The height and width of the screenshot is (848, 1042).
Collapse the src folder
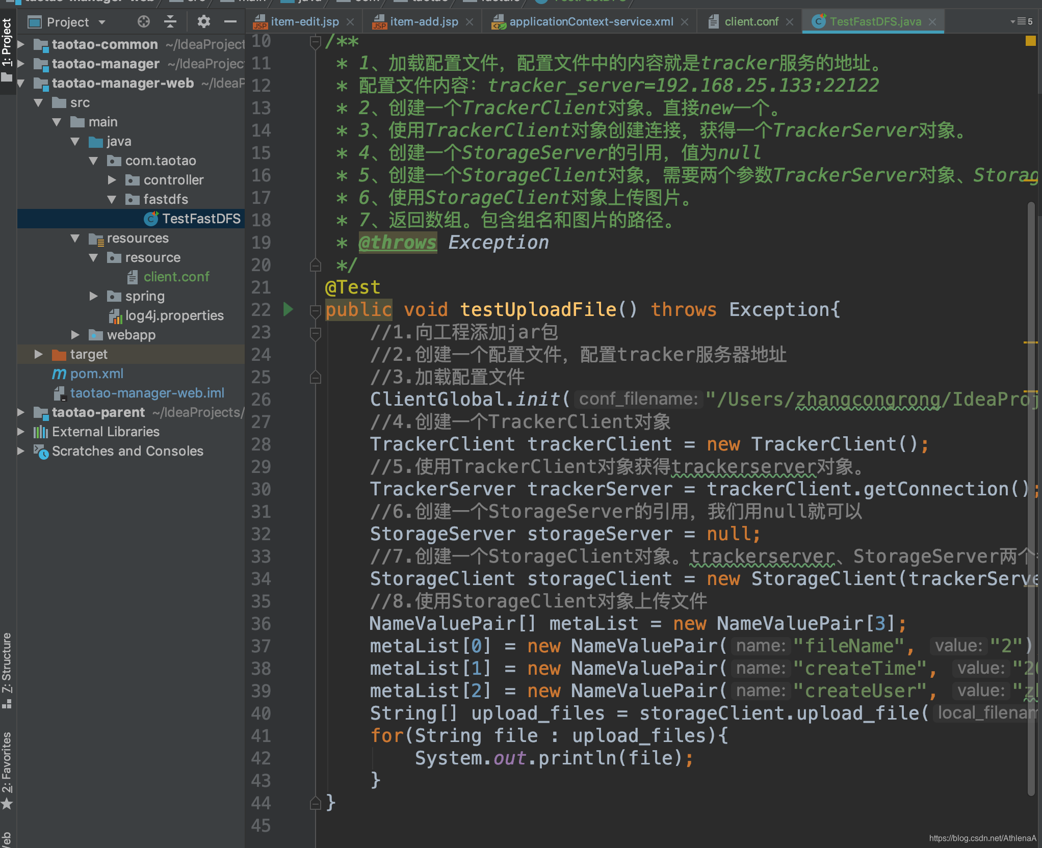(x=39, y=103)
